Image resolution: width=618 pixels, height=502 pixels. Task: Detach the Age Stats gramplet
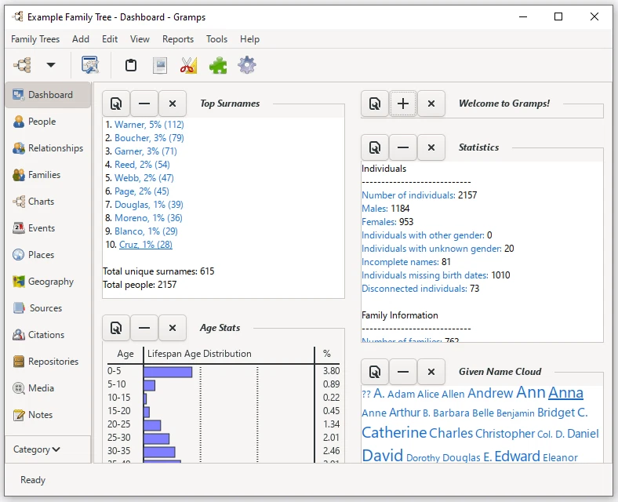click(116, 328)
